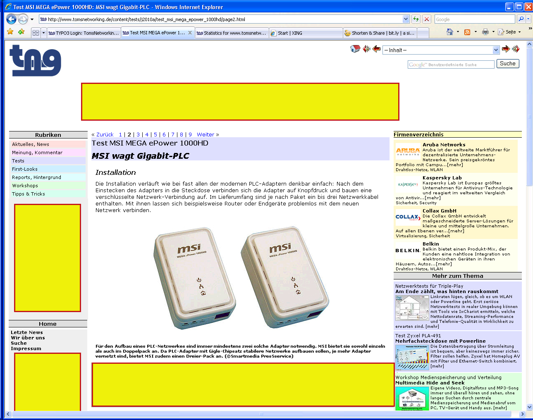Click the last page double-right arrow icon
Image resolution: width=533 pixels, height=420 pixels.
(516, 49)
